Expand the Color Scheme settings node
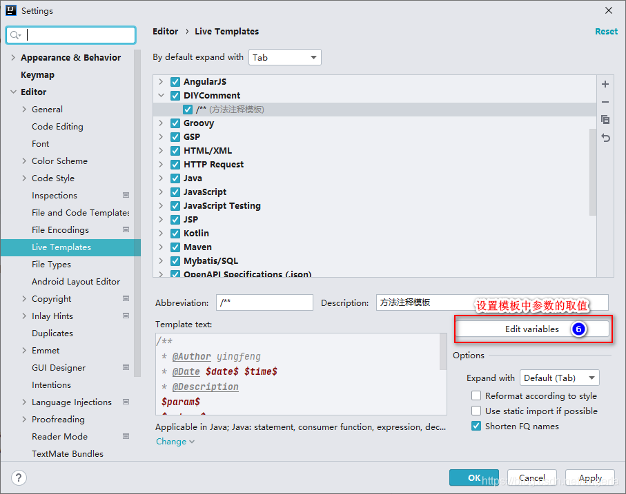626x494 pixels. click(x=24, y=161)
